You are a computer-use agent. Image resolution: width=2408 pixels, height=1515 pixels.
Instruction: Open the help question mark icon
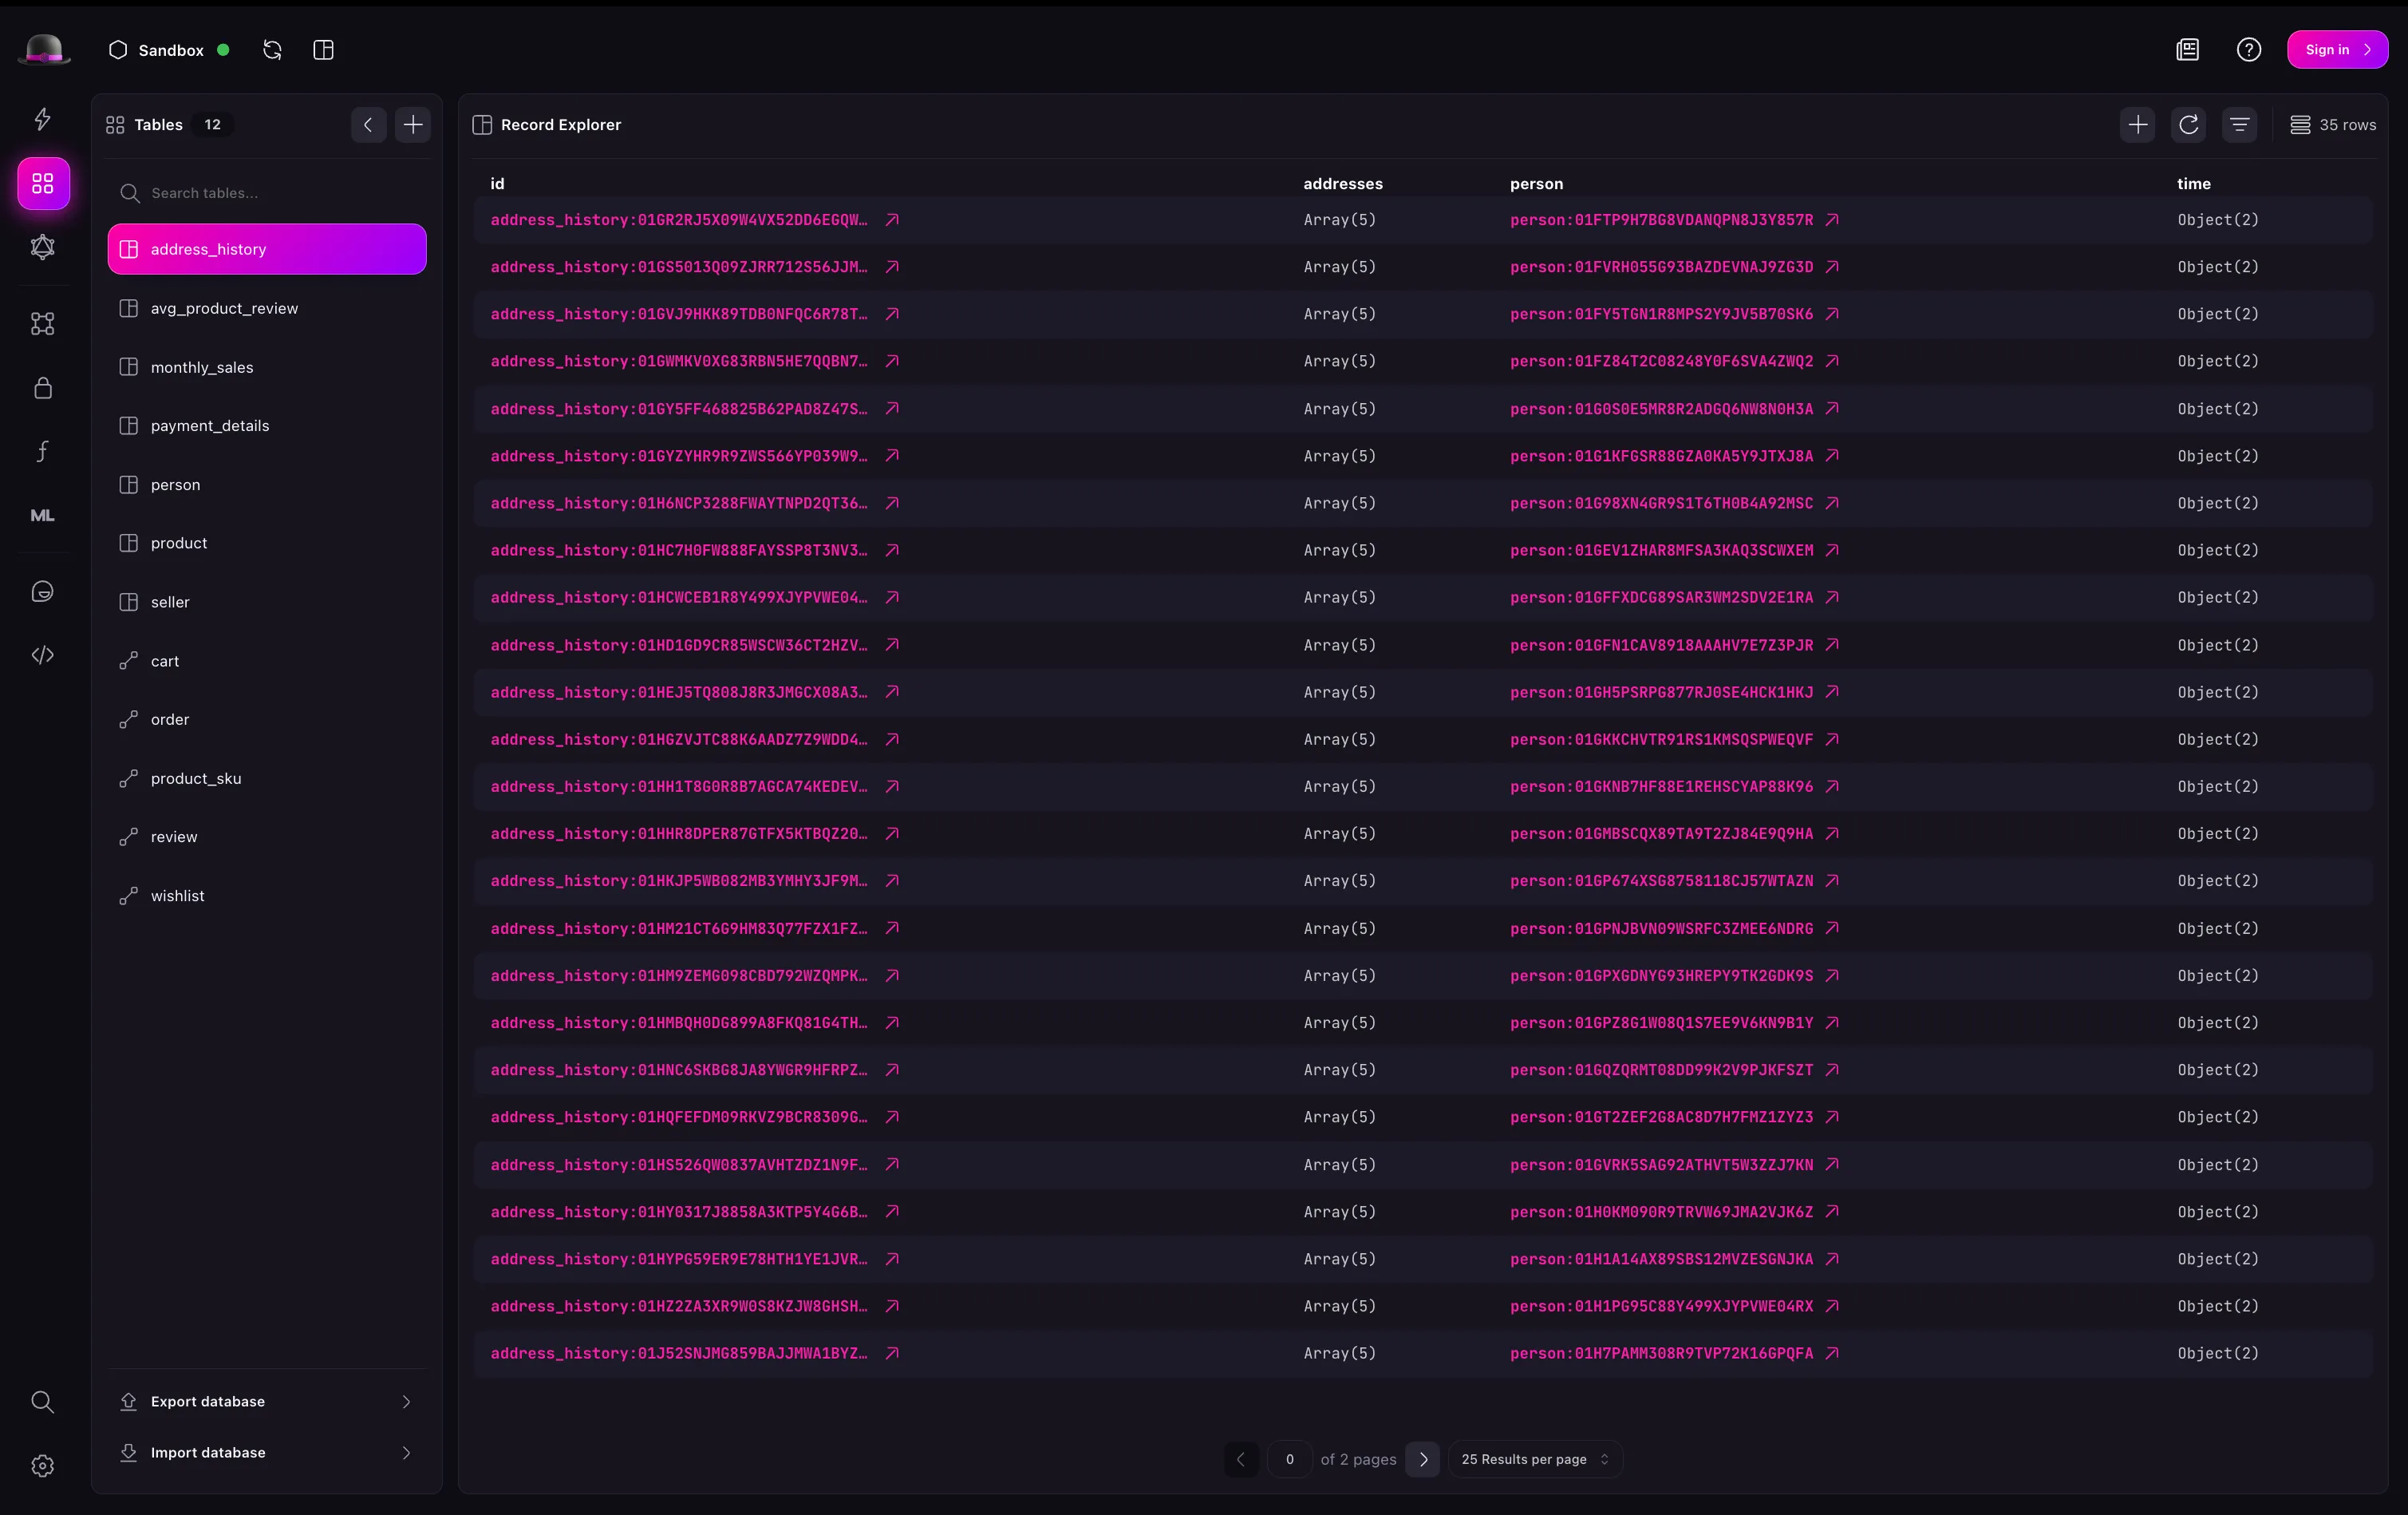(2248, 50)
